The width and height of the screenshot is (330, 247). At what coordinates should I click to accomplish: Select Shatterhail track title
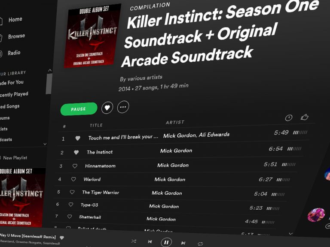coord(90,217)
